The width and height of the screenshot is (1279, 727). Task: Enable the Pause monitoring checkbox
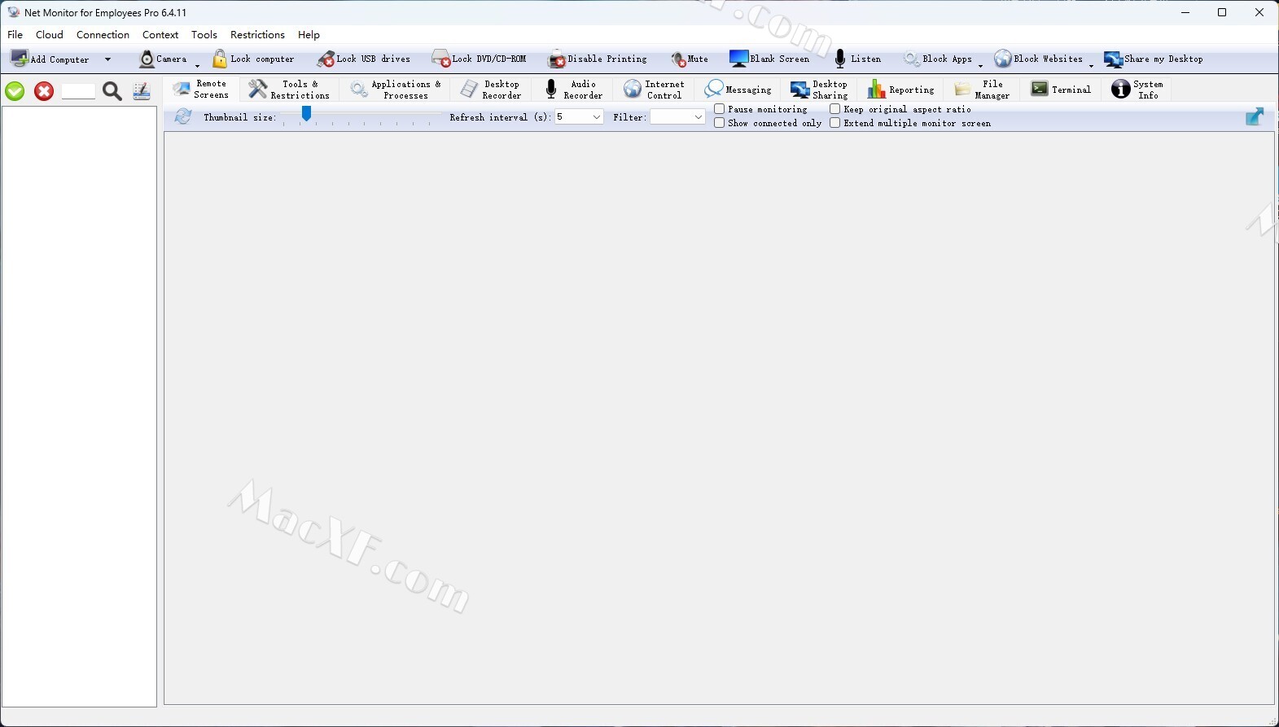[720, 109]
